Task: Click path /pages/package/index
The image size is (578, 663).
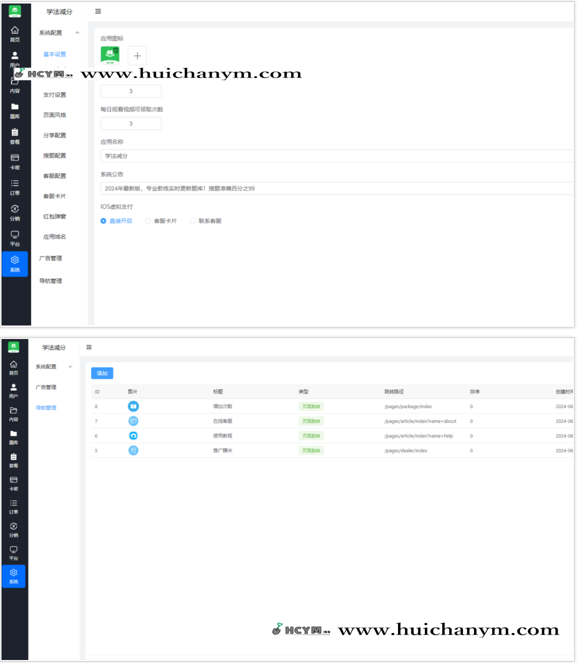Action: click(408, 406)
